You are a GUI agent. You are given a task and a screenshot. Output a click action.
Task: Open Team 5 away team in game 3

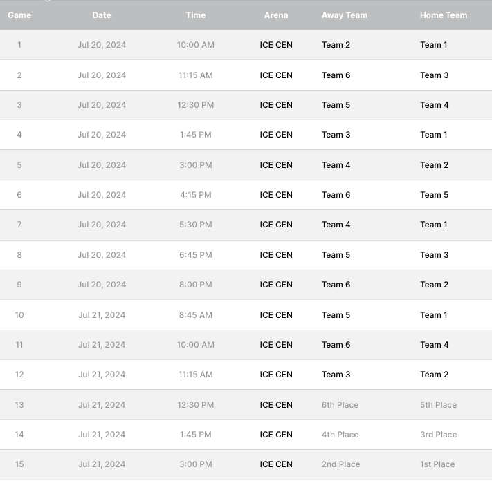(336, 105)
